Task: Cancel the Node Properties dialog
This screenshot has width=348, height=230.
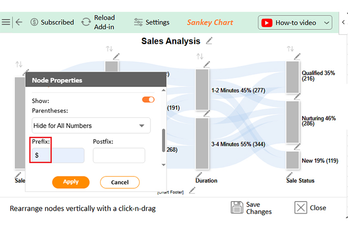Action: (x=120, y=182)
